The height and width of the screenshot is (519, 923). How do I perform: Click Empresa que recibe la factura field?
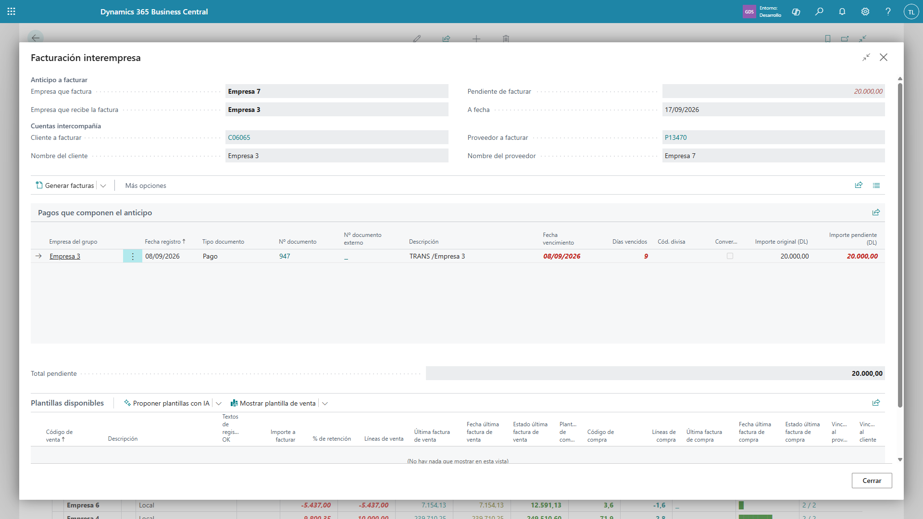point(337,110)
